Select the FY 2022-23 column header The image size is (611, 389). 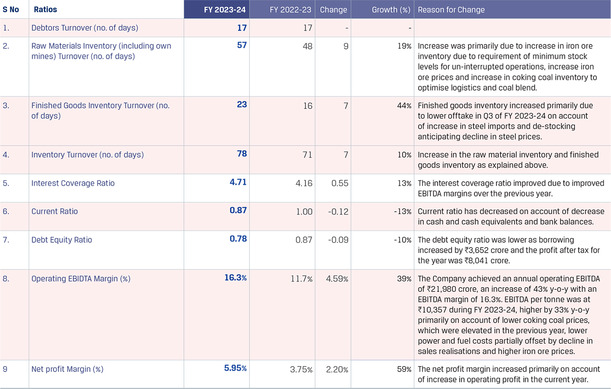[290, 9]
